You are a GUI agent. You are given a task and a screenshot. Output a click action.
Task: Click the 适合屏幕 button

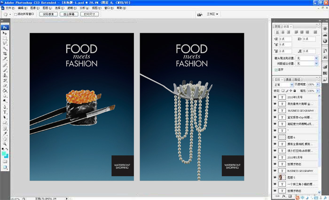click(69, 14)
